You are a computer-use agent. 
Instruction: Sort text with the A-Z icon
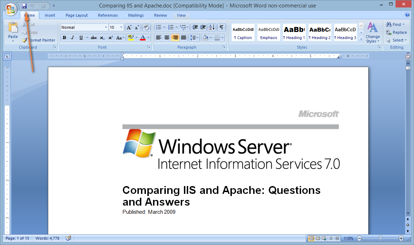click(212, 27)
